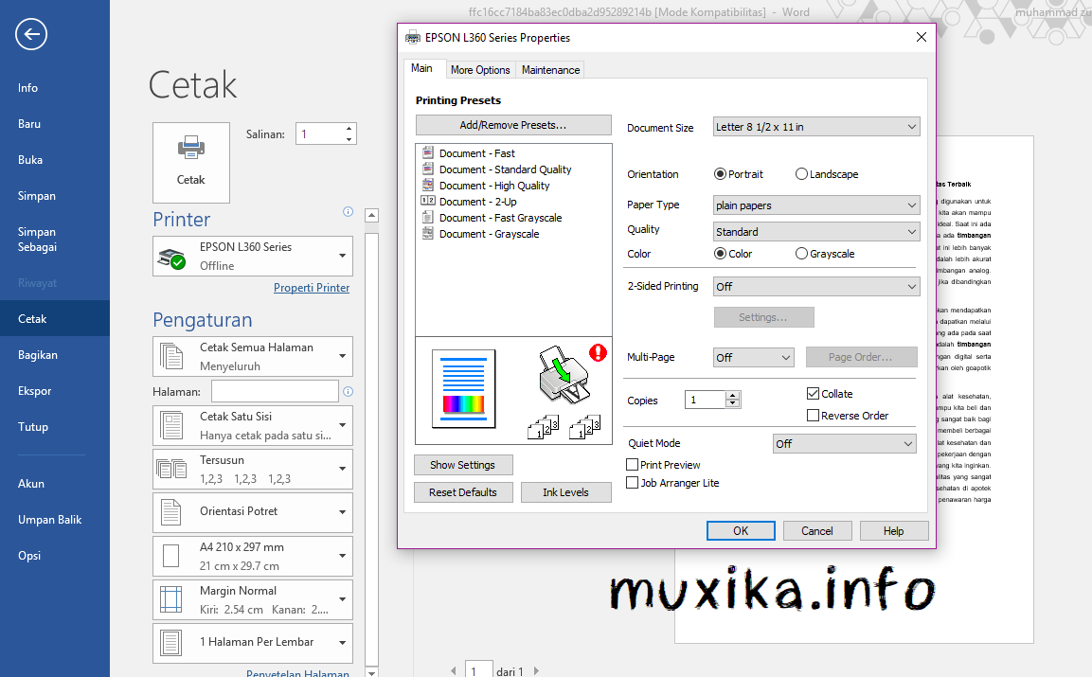Open the 2-Sided Printing dropdown

pos(816,286)
